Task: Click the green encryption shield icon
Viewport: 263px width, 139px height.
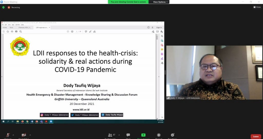Action: pos(3,7)
